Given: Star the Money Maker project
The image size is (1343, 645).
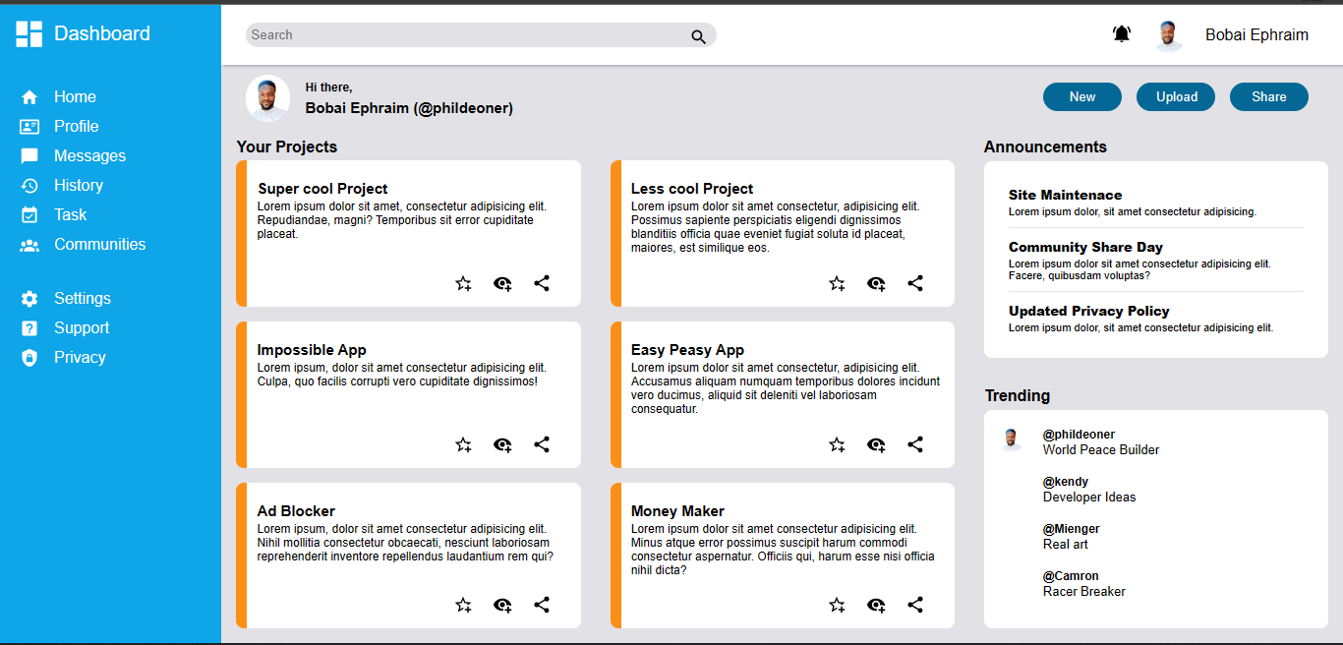Looking at the screenshot, I should [x=837, y=606].
